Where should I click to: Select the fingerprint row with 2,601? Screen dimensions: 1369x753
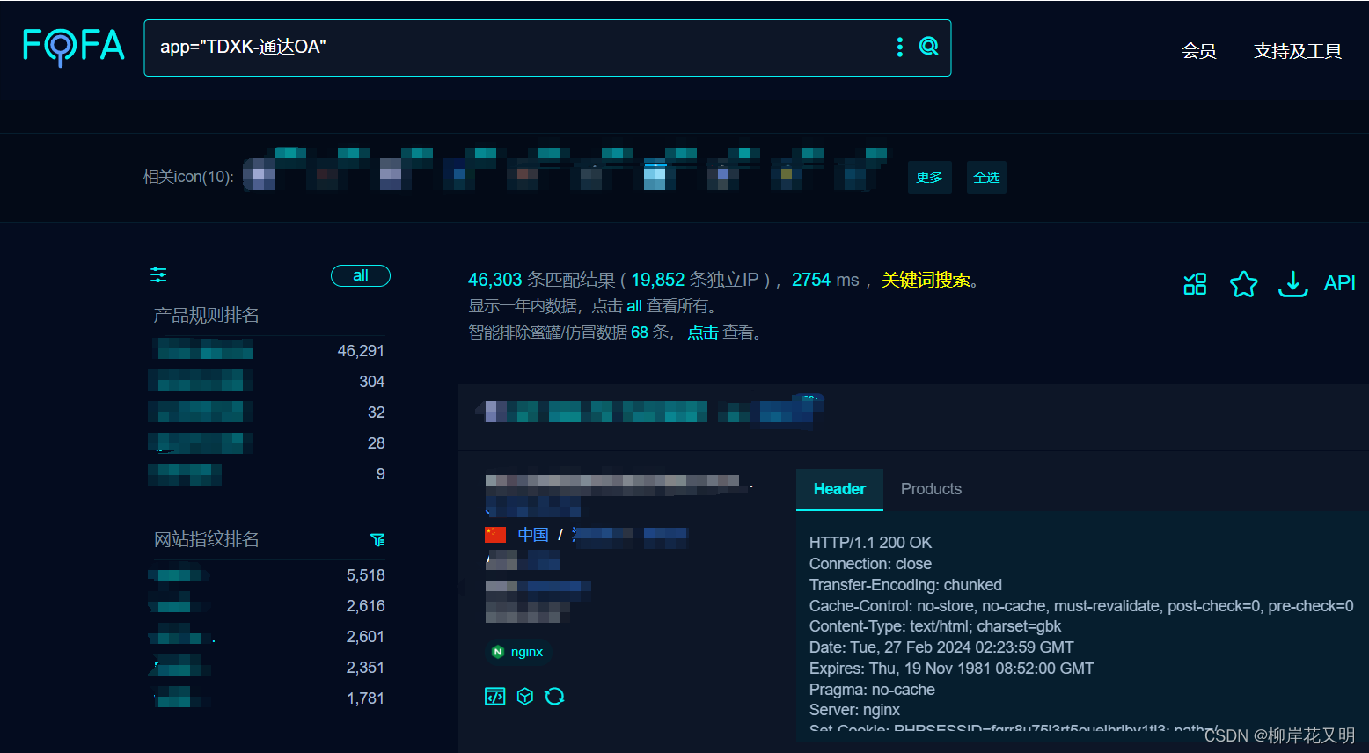(268, 637)
